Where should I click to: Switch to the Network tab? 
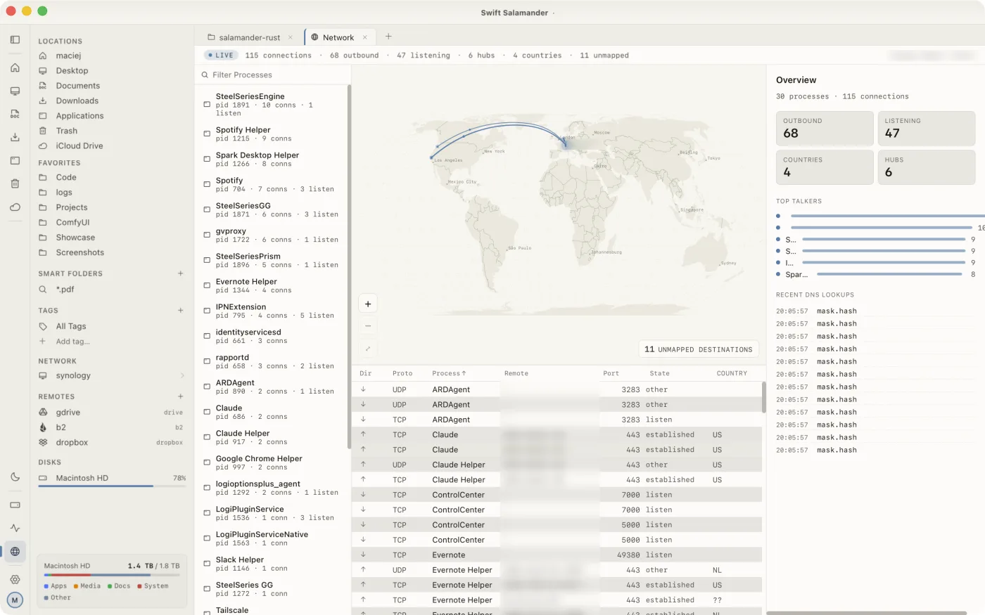tap(338, 37)
